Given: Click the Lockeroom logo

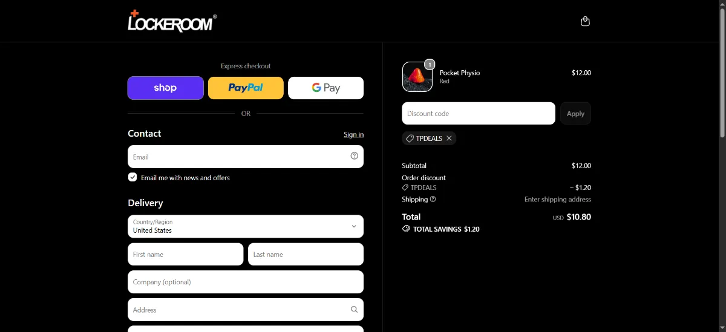Looking at the screenshot, I should point(172,21).
